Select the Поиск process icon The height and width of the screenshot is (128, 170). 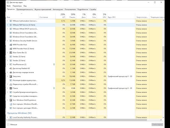pos(11,88)
